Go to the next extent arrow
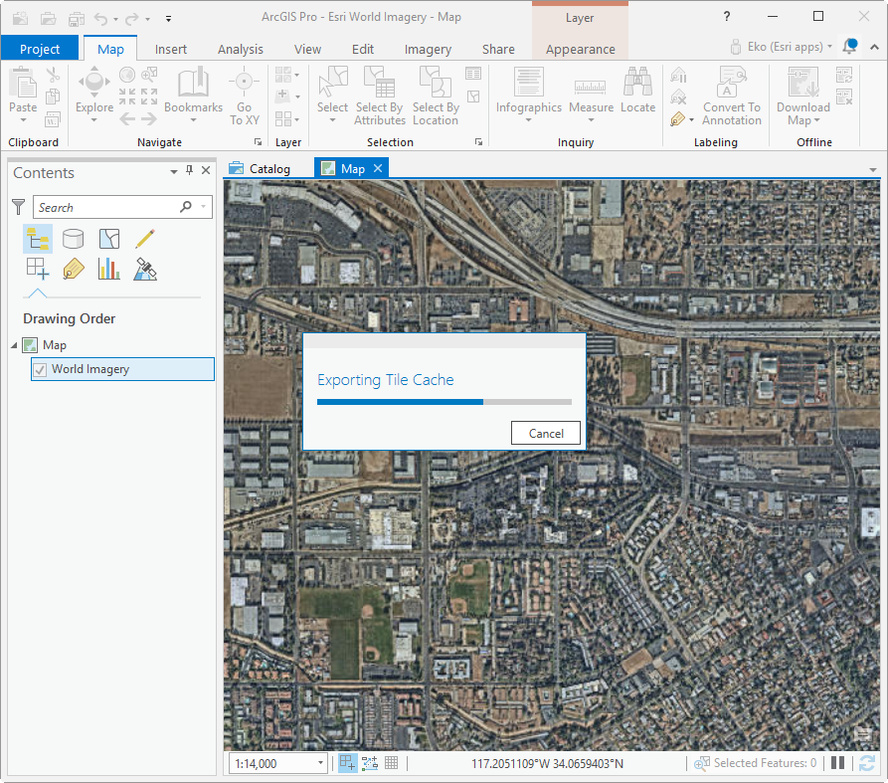 point(149,119)
